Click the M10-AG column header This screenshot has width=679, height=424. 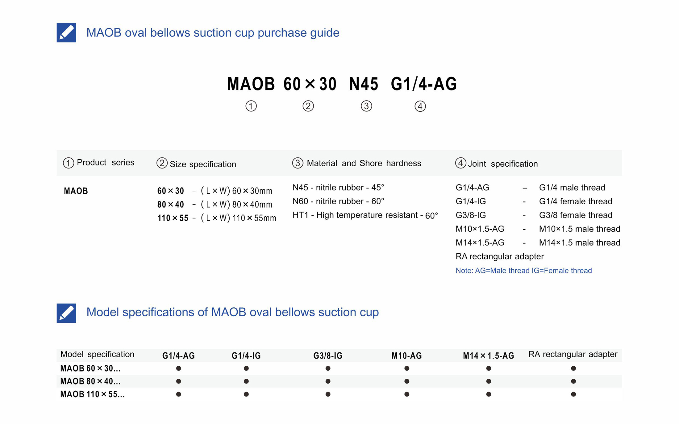click(406, 356)
